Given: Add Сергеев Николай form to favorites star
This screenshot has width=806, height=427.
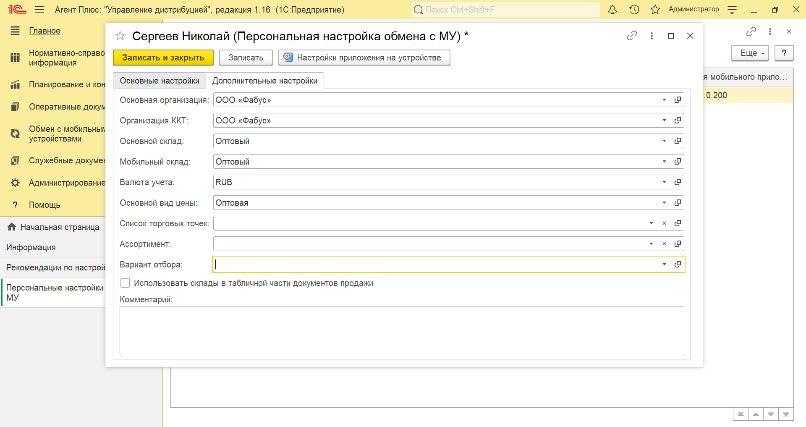Looking at the screenshot, I should point(120,36).
